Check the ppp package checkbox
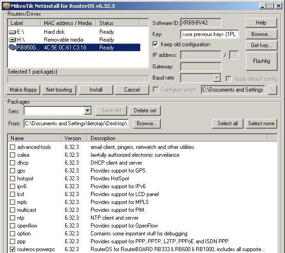Image resolution: width=285 pixels, height=253 pixels. [12, 241]
